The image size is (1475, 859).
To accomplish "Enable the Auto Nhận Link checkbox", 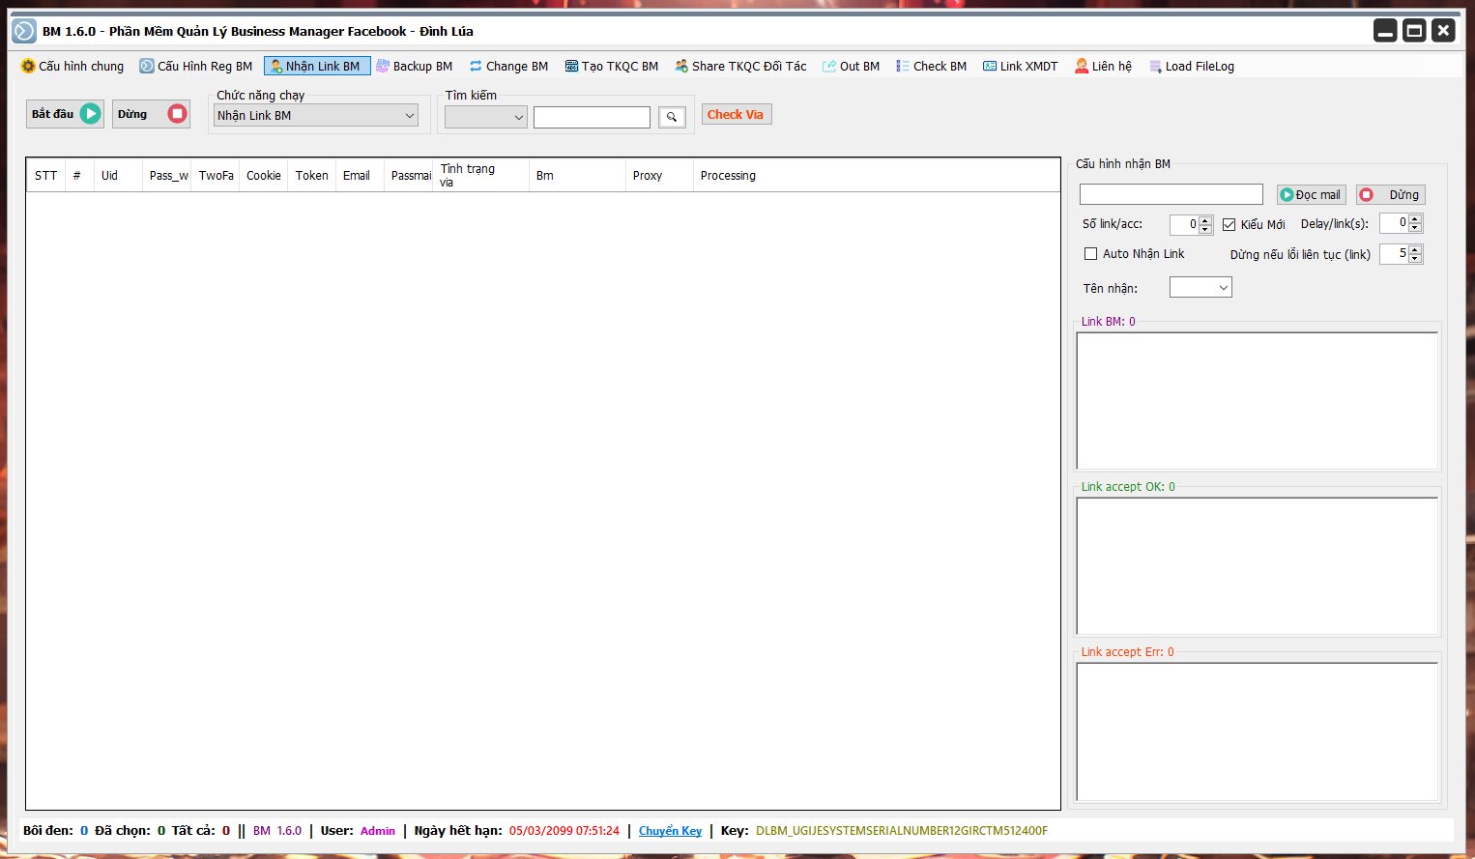I will (1135, 254).
